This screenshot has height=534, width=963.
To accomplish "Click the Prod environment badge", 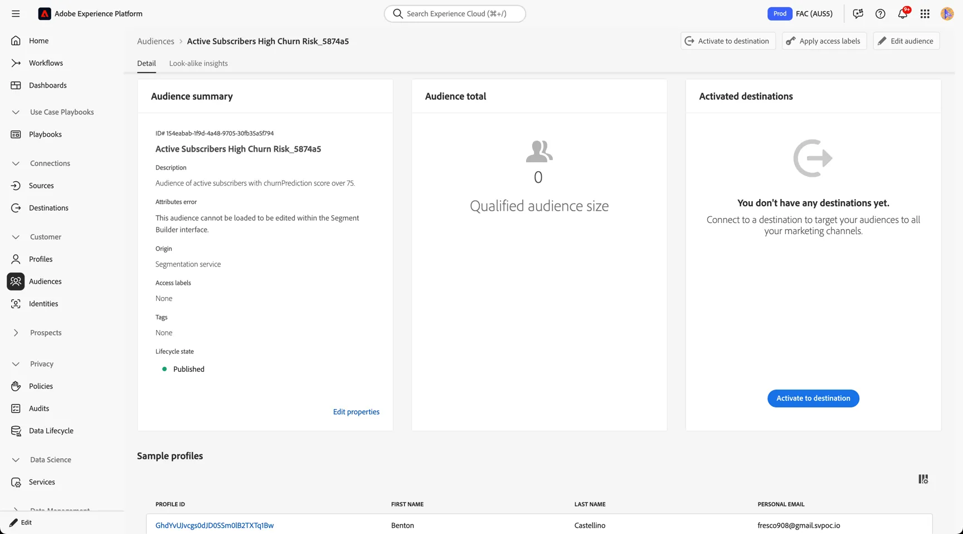I will pyautogui.click(x=780, y=14).
